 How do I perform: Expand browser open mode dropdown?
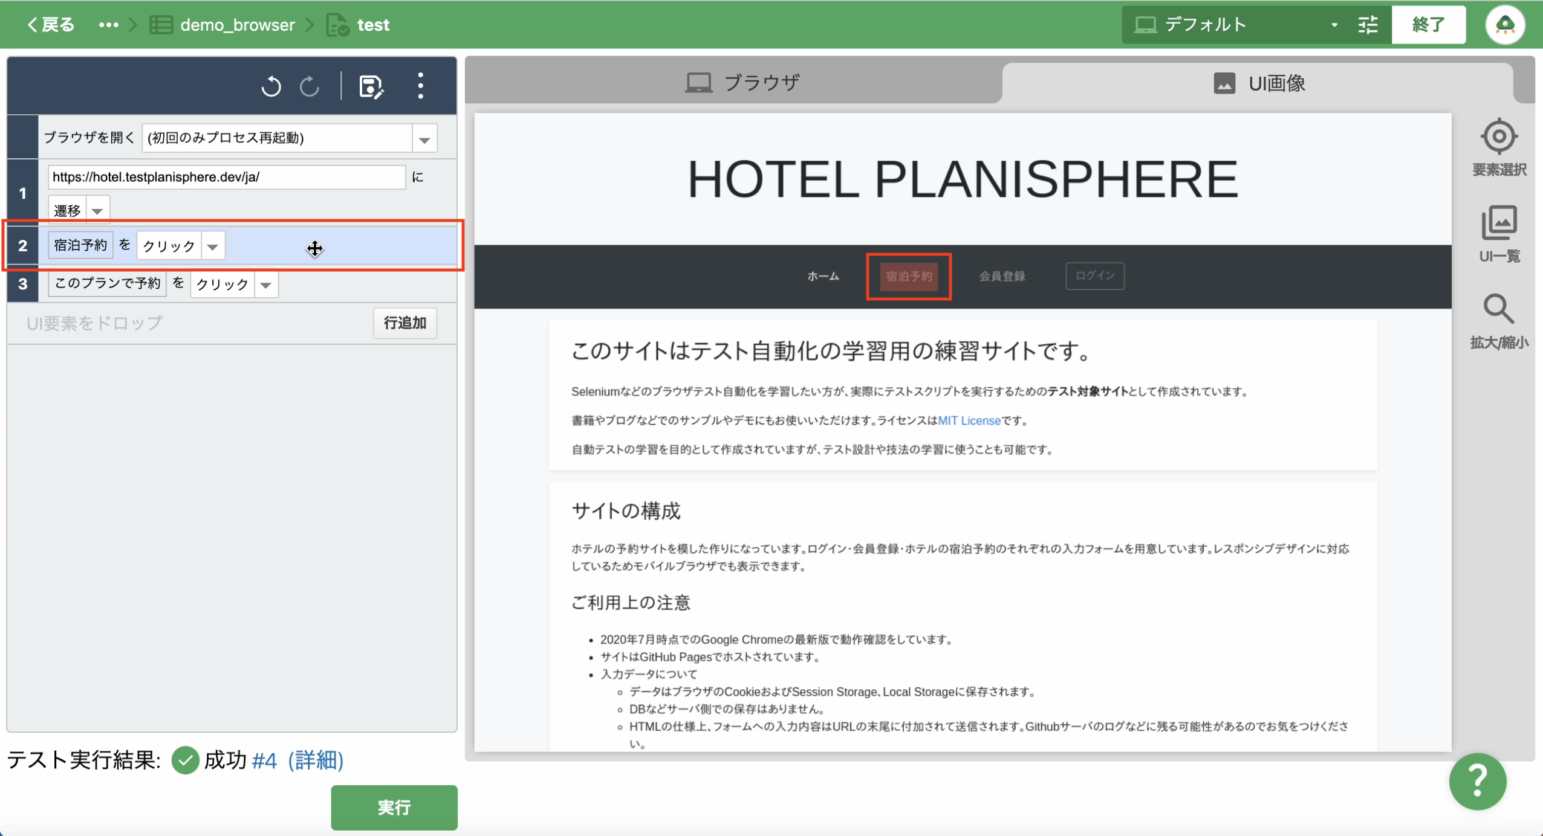[x=424, y=139]
